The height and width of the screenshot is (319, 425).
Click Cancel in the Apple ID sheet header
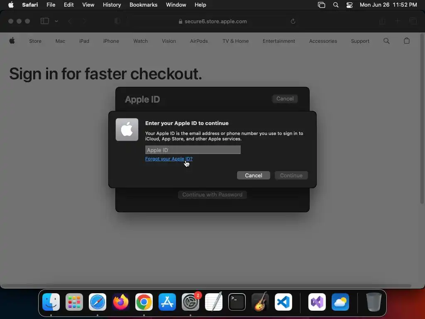(285, 99)
